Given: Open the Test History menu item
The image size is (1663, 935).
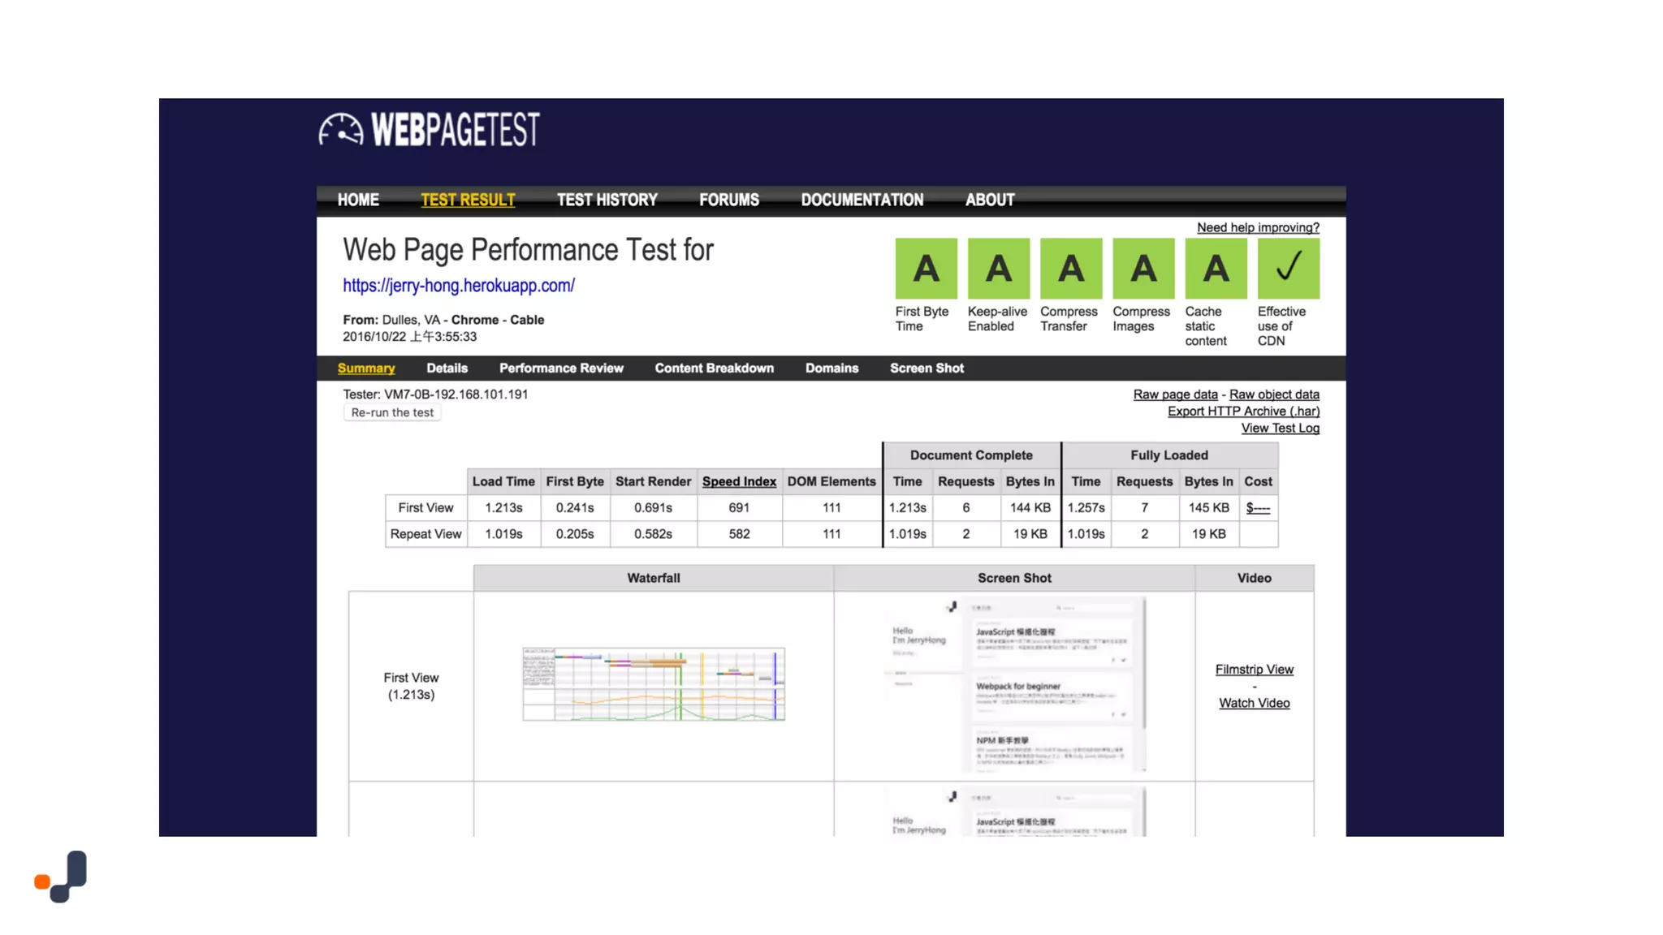Looking at the screenshot, I should (x=607, y=200).
